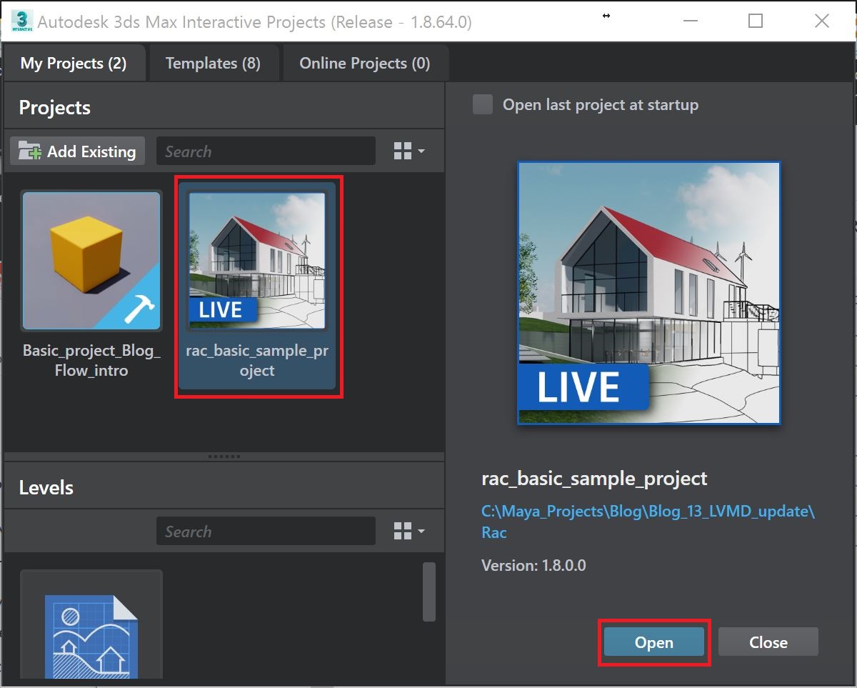
Task: Click the Add Existing button
Action: [x=76, y=151]
